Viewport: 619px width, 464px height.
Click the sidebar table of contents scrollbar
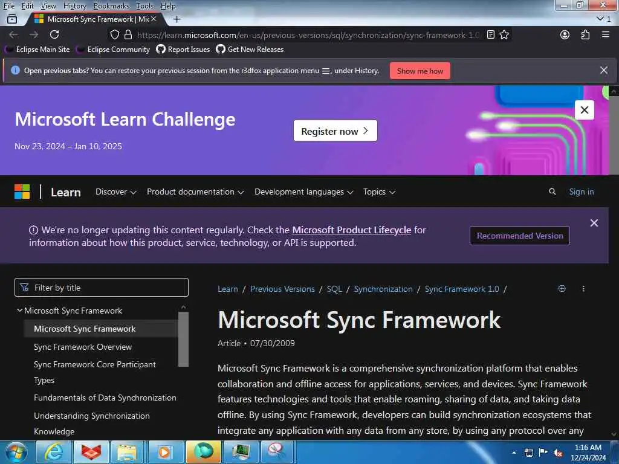[183, 339]
